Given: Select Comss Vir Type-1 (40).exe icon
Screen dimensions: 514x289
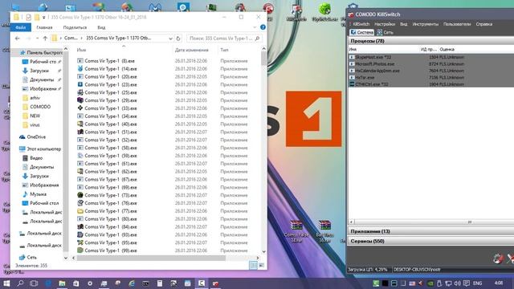Looking at the screenshot, I should (x=80, y=124).
